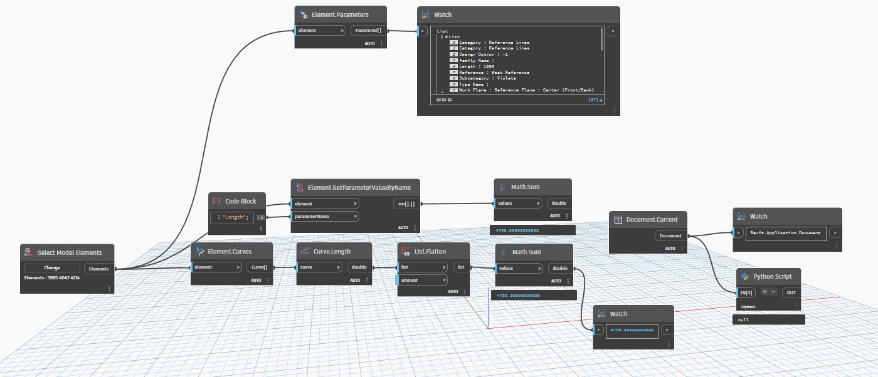
Task: Click the Document output port on Document.Current
Action: click(x=670, y=236)
